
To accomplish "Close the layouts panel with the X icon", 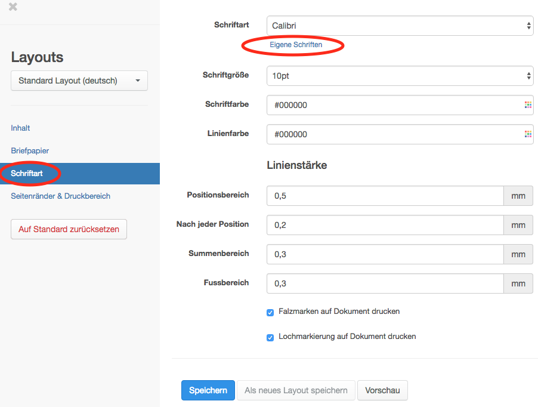I will click(13, 7).
